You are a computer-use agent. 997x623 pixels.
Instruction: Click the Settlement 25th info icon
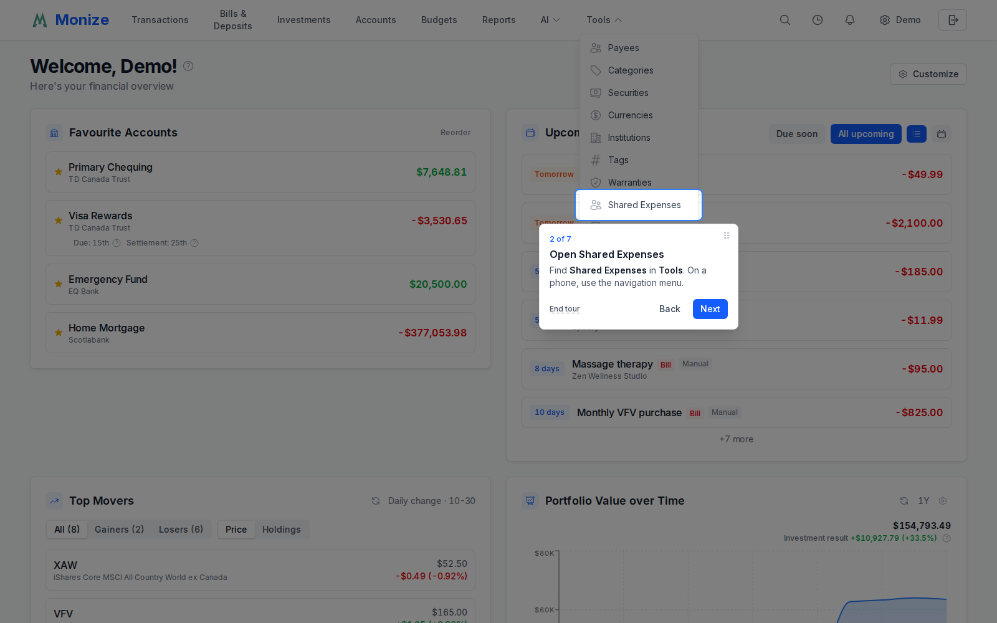(x=194, y=243)
